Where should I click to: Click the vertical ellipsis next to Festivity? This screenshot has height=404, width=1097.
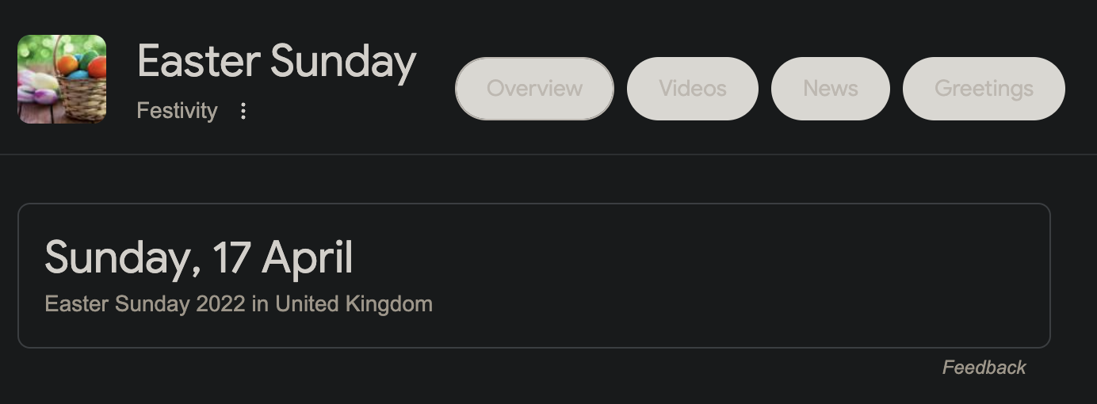(x=243, y=111)
